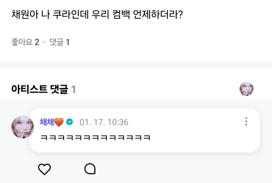Click the comment timestamp 01. 17. 10:36

(x=104, y=122)
